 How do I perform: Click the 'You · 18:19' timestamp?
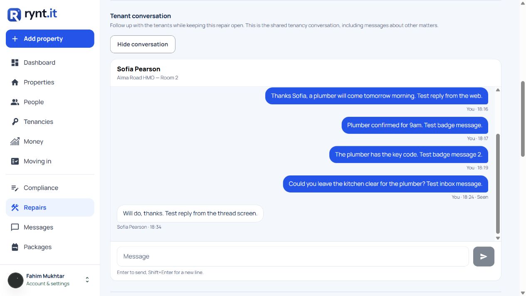(477, 168)
